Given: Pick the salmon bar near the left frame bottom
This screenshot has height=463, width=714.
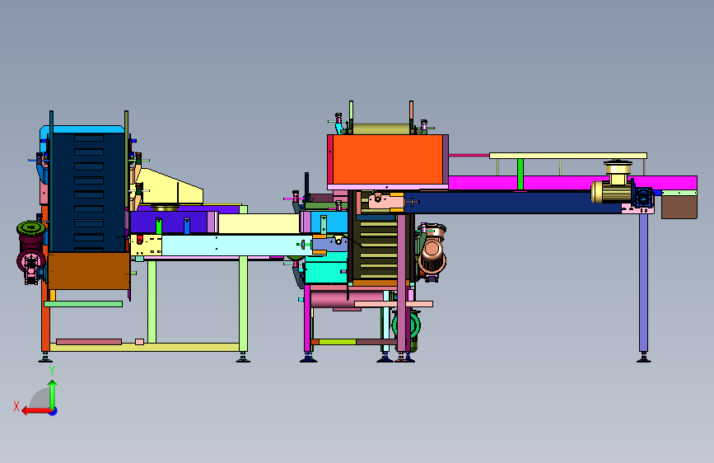Looking at the screenshot, I should pyautogui.click(x=89, y=342).
